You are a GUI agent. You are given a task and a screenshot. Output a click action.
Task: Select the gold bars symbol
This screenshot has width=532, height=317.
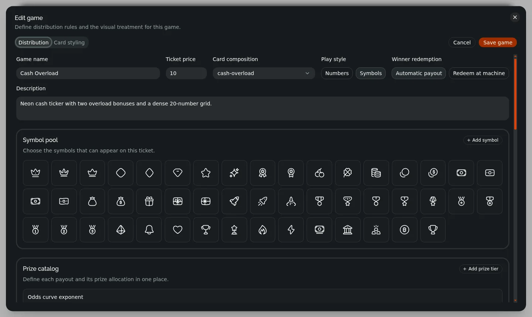[376, 230]
